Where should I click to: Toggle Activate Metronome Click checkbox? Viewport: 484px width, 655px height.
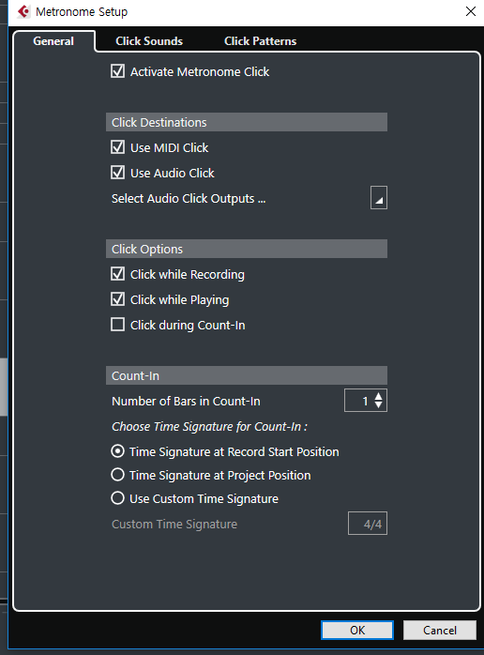(x=118, y=71)
